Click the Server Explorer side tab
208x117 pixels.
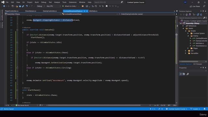tap(2, 15)
